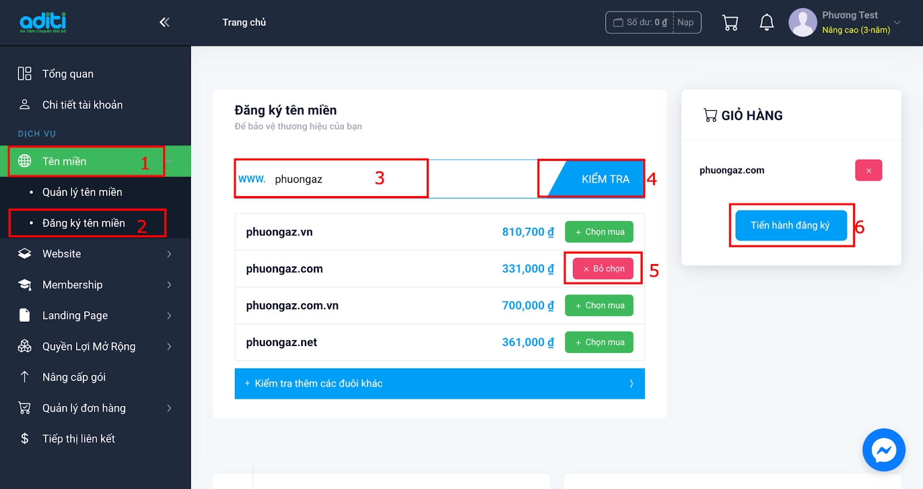
Task: Click the domain name input field
Action: (x=346, y=179)
